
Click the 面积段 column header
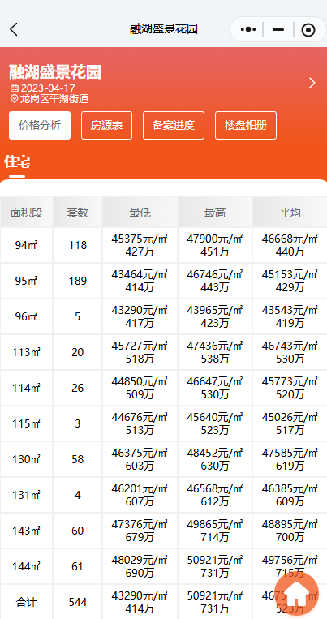(27, 213)
